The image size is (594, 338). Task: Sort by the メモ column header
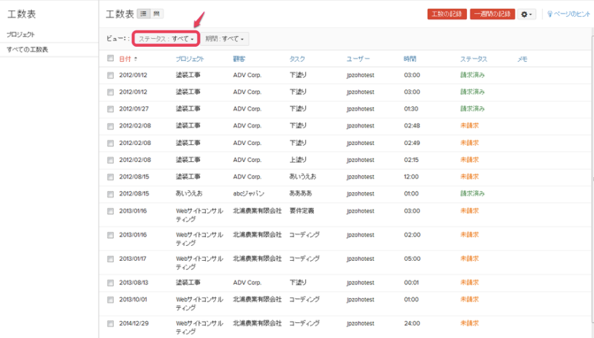522,59
